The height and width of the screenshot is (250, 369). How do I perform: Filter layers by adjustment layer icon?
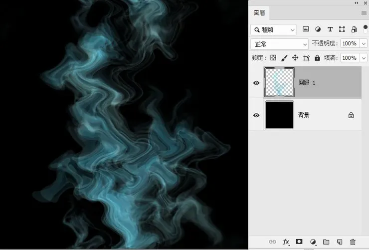point(318,29)
